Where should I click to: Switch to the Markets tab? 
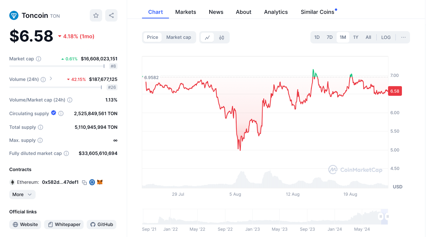[x=186, y=12]
